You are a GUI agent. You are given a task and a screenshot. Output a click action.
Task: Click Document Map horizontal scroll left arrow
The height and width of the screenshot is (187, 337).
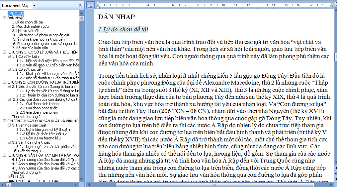click(x=2, y=185)
